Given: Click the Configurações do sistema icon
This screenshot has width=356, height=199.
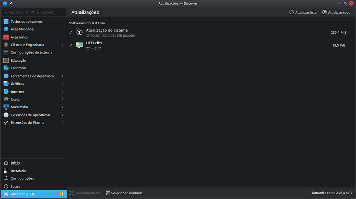Looking at the screenshot, I should click(6, 52).
